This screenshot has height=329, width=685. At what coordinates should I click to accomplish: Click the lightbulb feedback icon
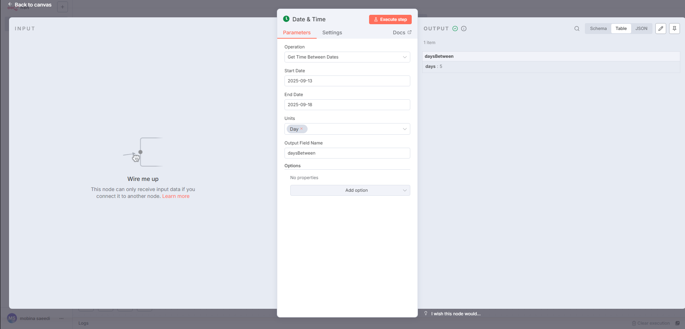(x=426, y=313)
